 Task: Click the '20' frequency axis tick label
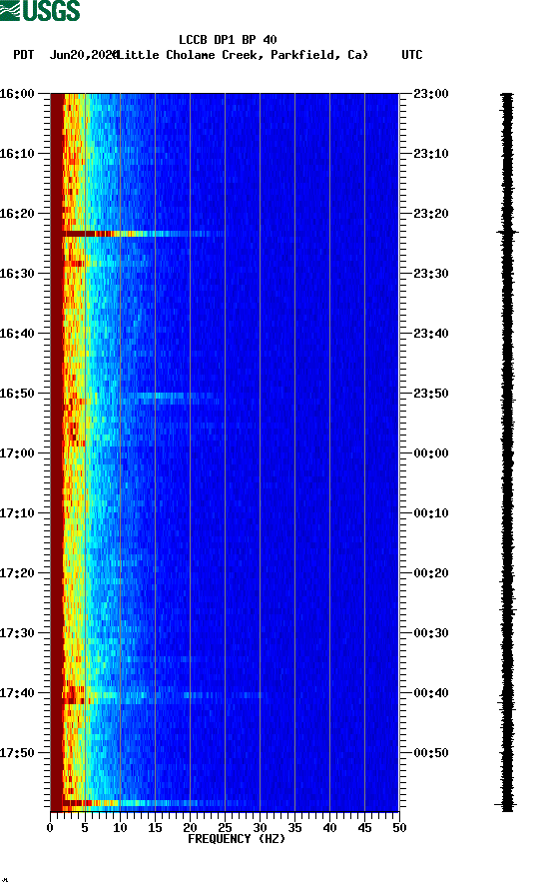coord(190,828)
